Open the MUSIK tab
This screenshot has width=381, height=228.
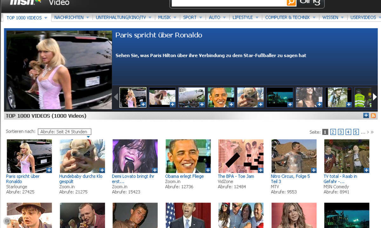tap(164, 17)
